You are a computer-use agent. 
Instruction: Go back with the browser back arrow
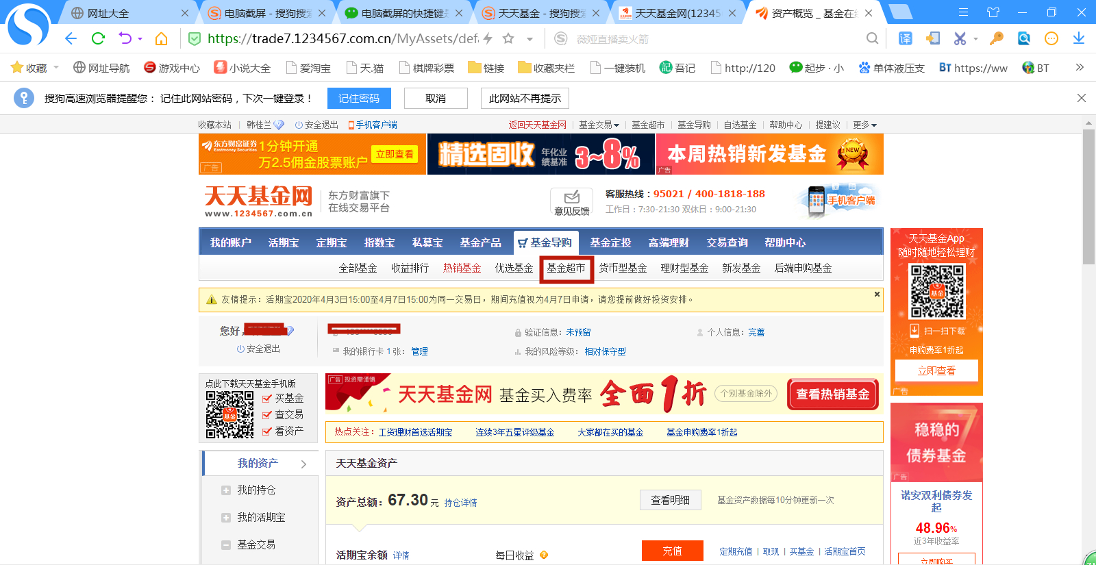(x=71, y=38)
